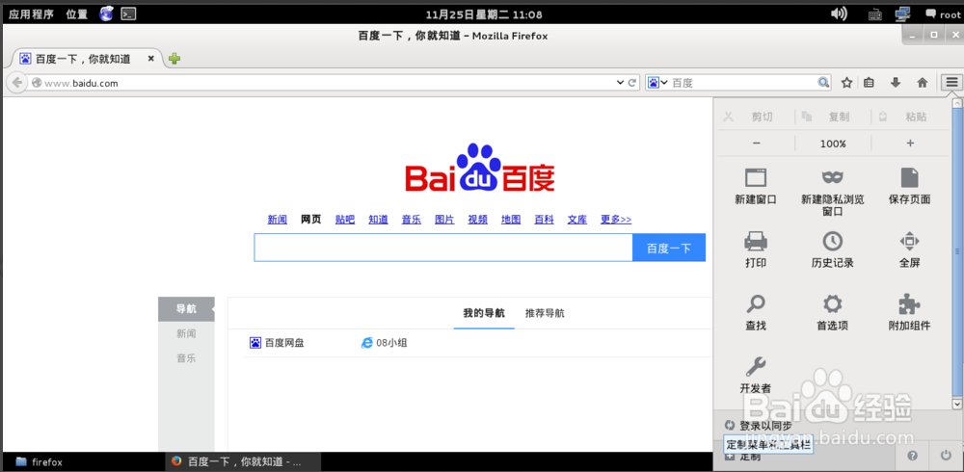Screen dimensions: 964x472
Task: Open the Downloads arrow icon
Action: pyautogui.click(x=896, y=82)
